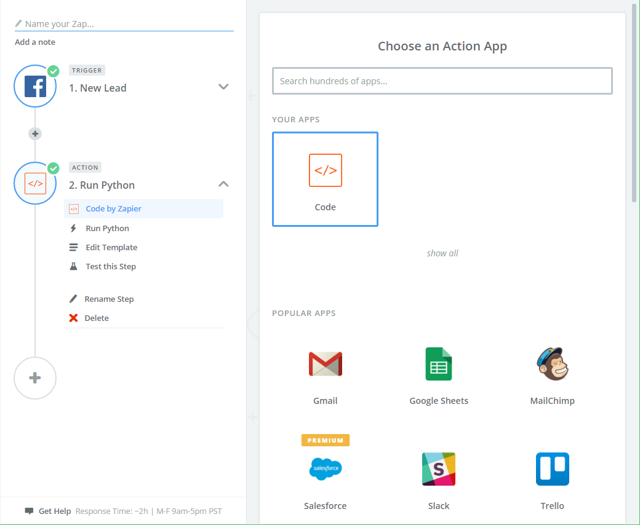Click the show all apps link
Screen dimensions: 640x525
pyautogui.click(x=442, y=253)
